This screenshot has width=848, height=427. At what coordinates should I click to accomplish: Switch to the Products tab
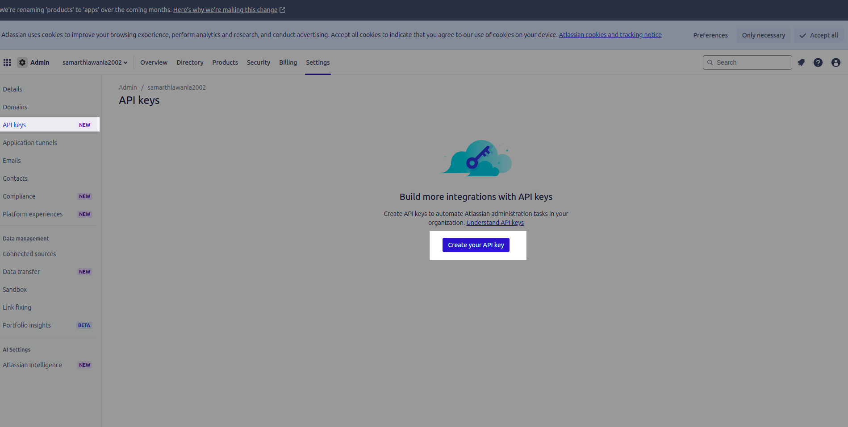coord(225,62)
